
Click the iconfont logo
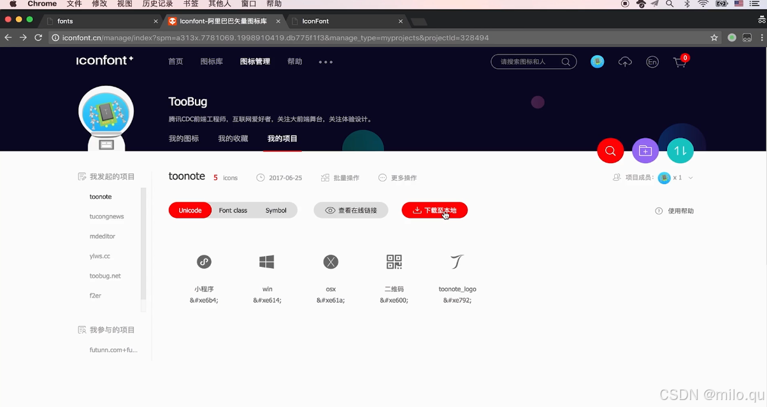[x=104, y=61]
